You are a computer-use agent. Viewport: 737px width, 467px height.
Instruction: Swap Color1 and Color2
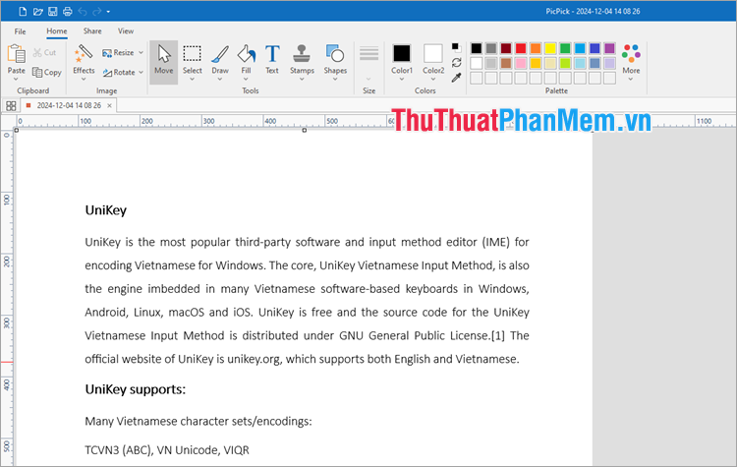click(456, 63)
